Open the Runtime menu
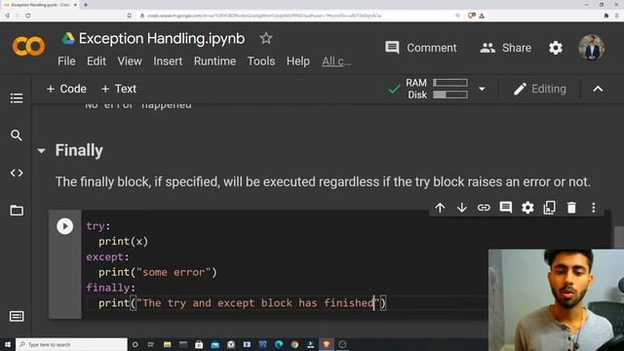This screenshot has width=624, height=351. 214,61
